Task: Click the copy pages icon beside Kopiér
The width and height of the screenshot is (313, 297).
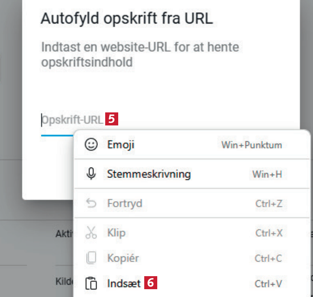Action: tap(91, 258)
